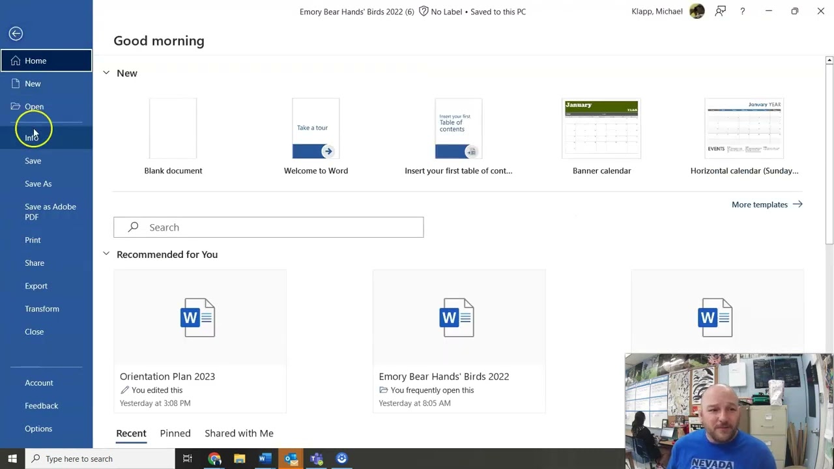Click the Home icon in the sidebar
This screenshot has height=469, width=834.
[16, 61]
